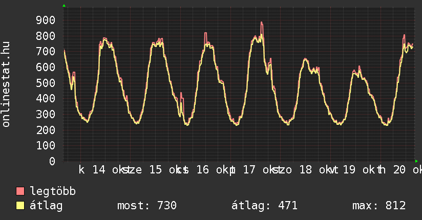This screenshot has width=422, height=220.
Task: Select the legtöbb legend label
Action: tap(53, 192)
